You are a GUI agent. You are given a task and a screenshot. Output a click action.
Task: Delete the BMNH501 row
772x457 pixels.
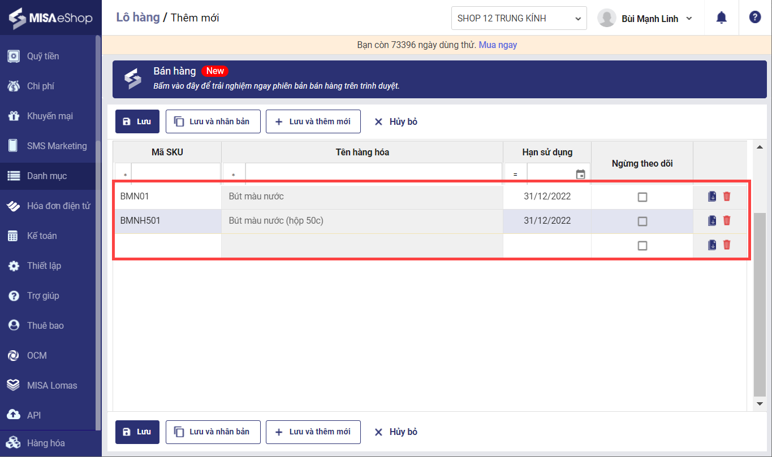(x=727, y=220)
